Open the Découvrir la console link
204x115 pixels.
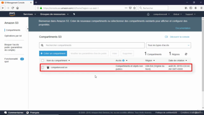tap(179, 37)
